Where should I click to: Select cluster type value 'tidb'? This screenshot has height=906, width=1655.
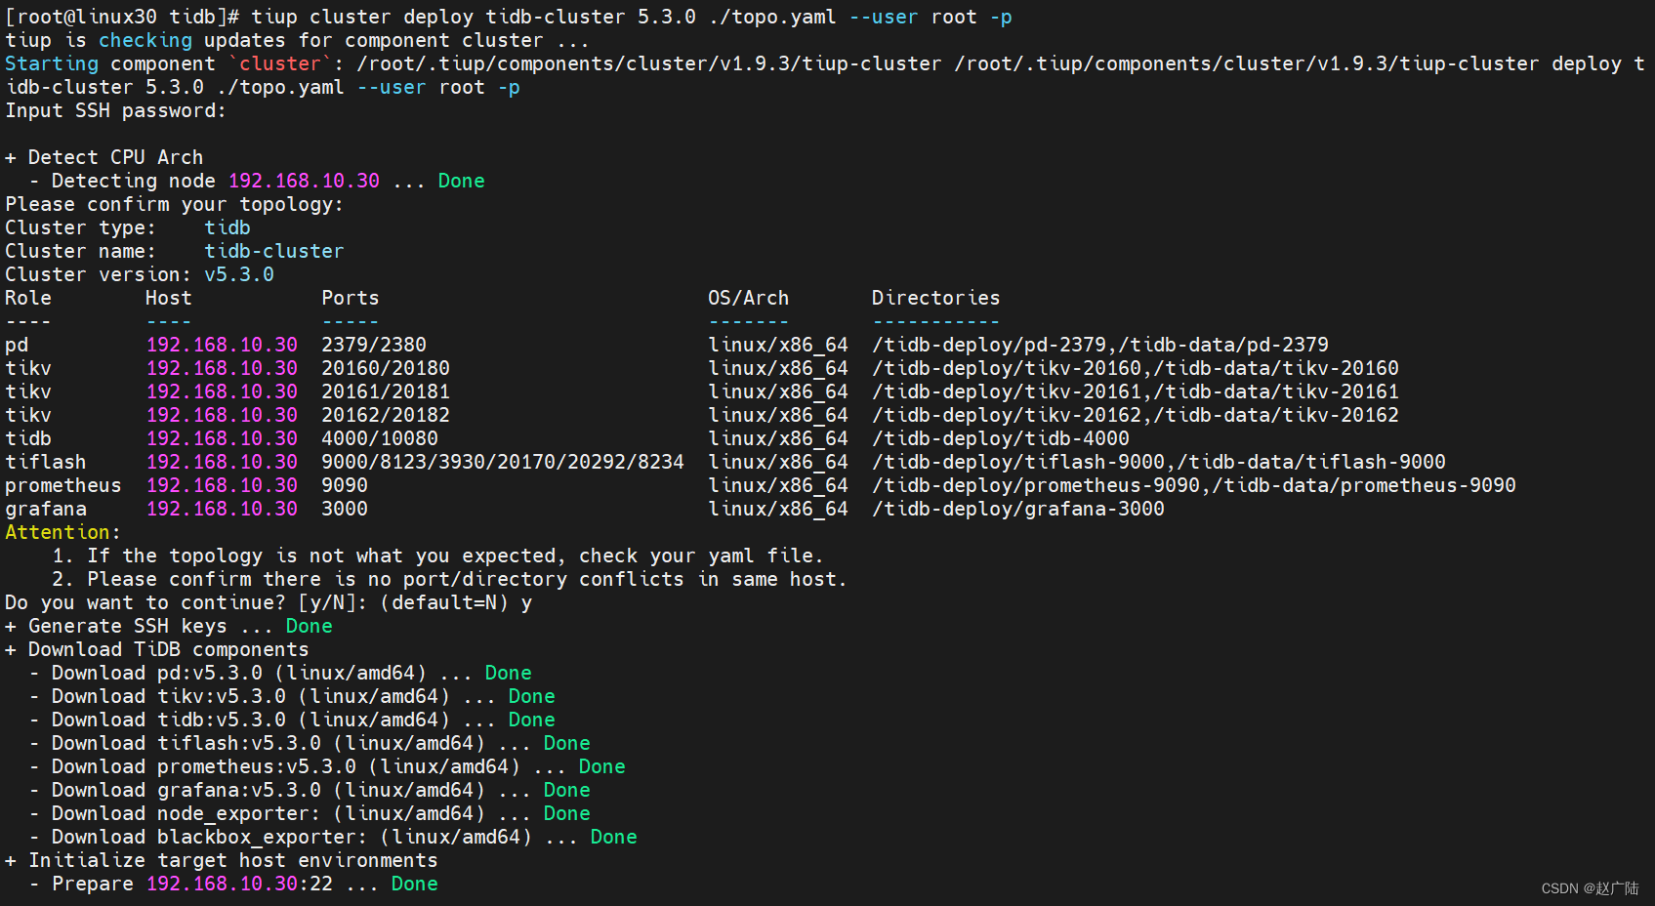[228, 227]
